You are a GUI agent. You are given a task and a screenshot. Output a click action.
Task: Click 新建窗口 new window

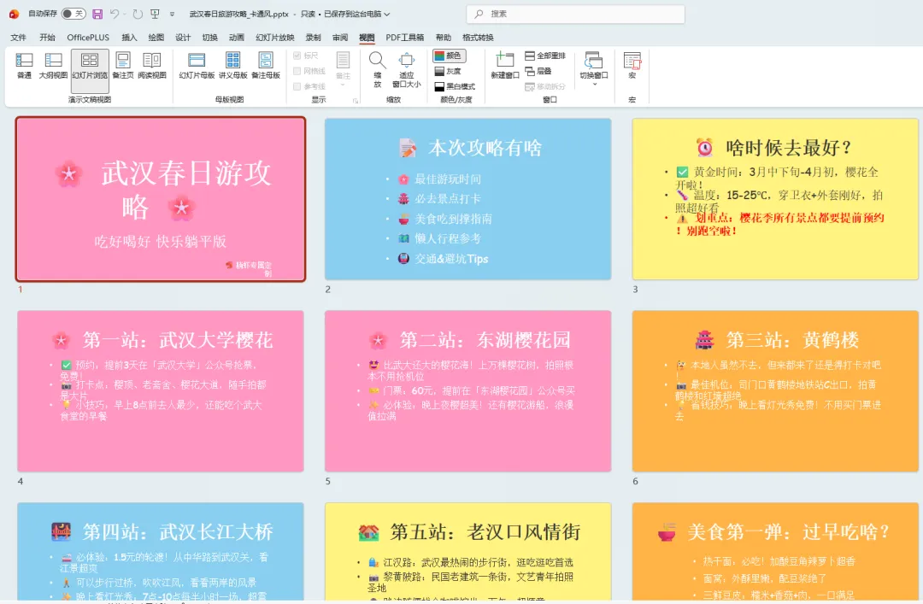[x=505, y=65]
